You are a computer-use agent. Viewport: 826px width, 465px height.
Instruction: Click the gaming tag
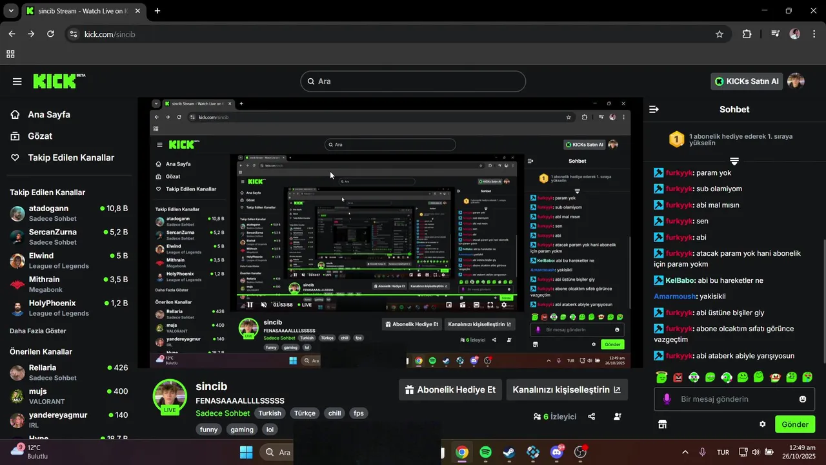pos(242,429)
